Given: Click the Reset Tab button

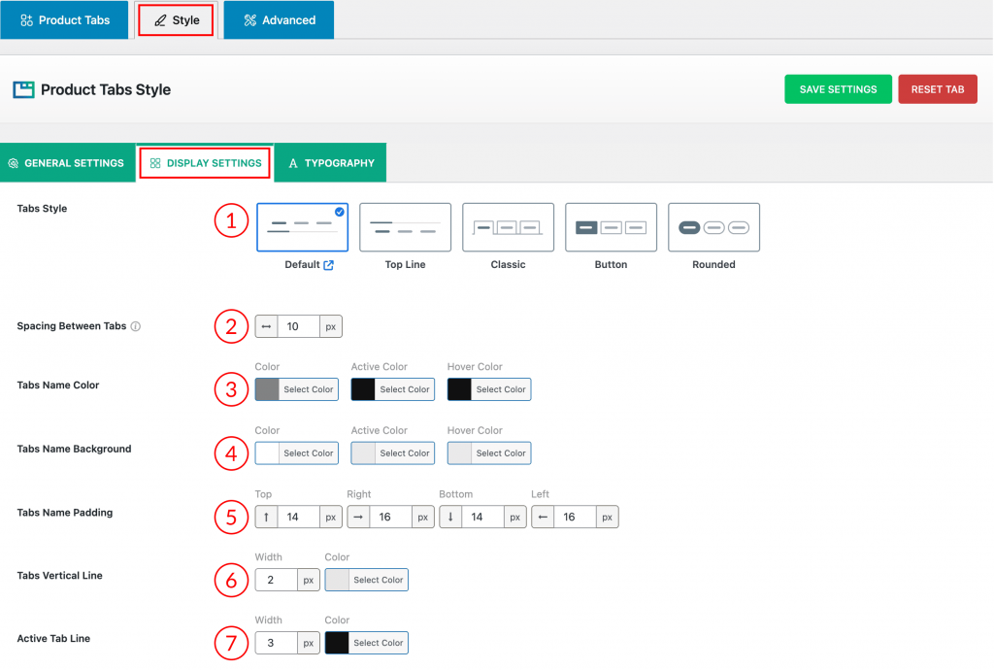Looking at the screenshot, I should tap(937, 89).
